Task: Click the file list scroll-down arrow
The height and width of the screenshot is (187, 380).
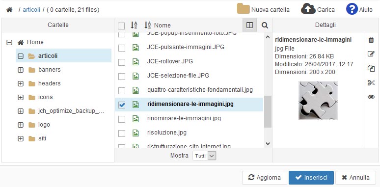Action: (268, 144)
